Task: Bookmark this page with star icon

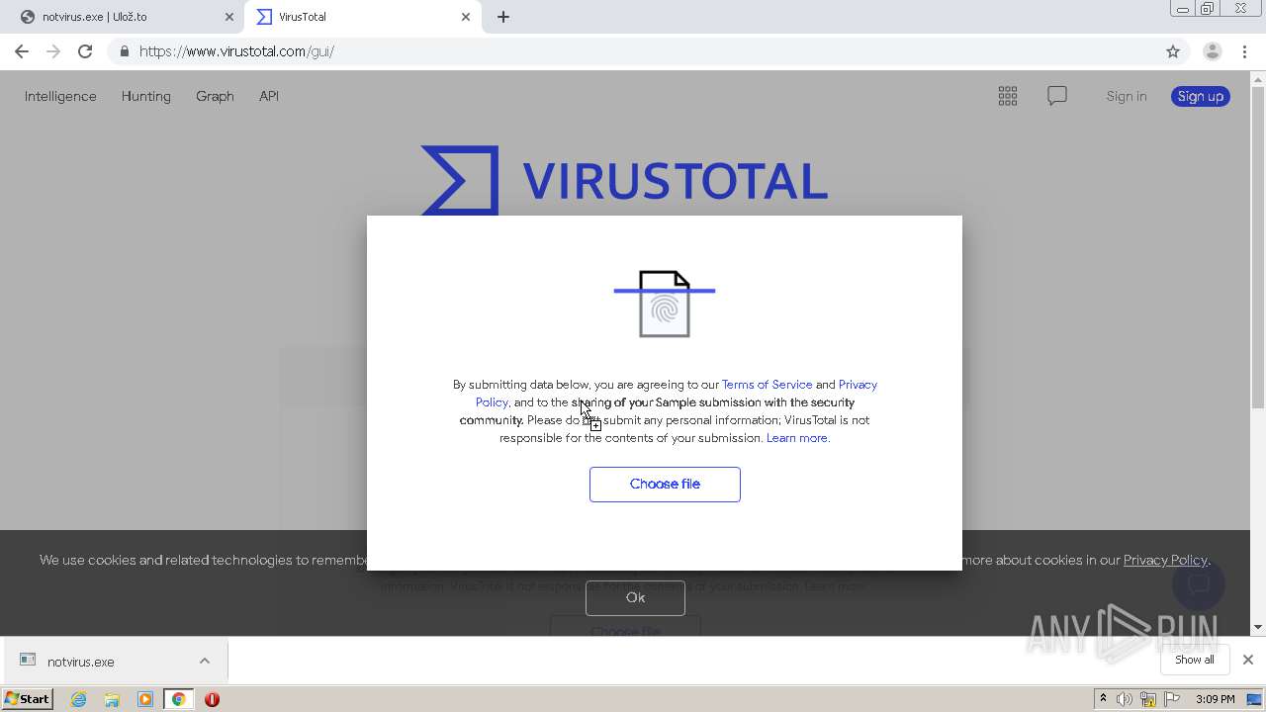Action: 1173,51
